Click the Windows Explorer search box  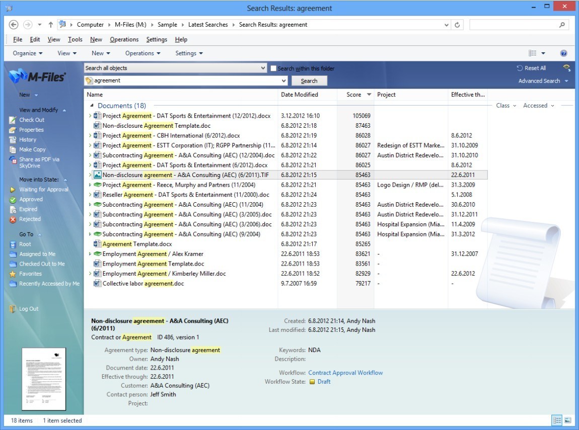(519, 25)
